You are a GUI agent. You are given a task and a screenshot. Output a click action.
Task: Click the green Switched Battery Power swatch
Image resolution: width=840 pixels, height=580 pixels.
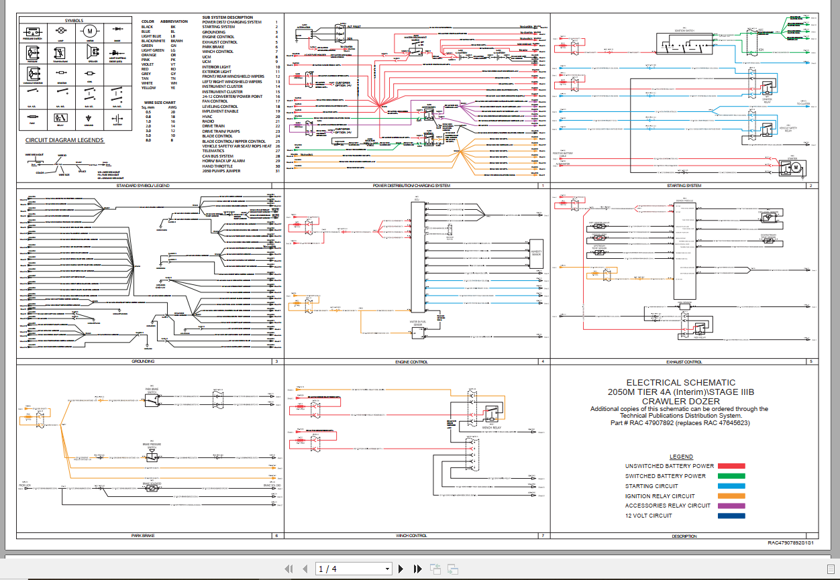coord(731,476)
